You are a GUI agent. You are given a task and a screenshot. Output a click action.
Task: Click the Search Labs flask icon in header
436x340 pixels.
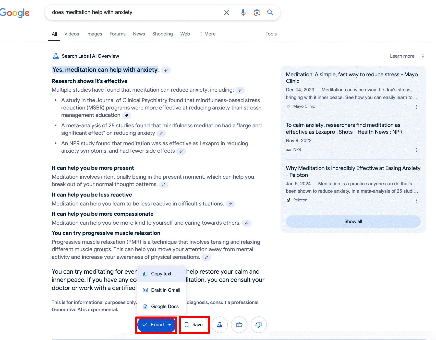tap(56, 56)
